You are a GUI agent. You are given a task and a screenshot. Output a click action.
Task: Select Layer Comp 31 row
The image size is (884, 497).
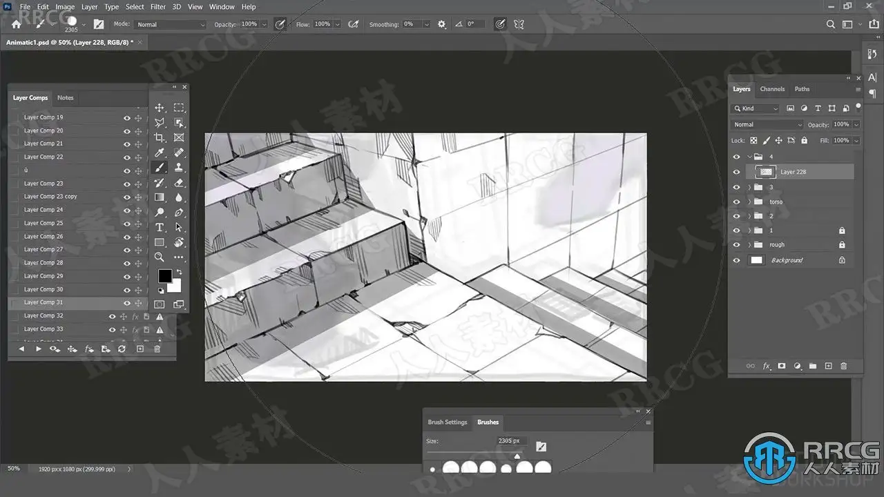pos(77,302)
